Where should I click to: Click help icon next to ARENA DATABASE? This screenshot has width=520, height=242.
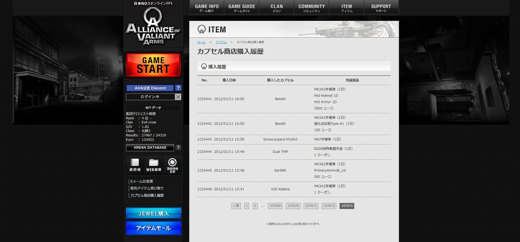pyautogui.click(x=178, y=147)
